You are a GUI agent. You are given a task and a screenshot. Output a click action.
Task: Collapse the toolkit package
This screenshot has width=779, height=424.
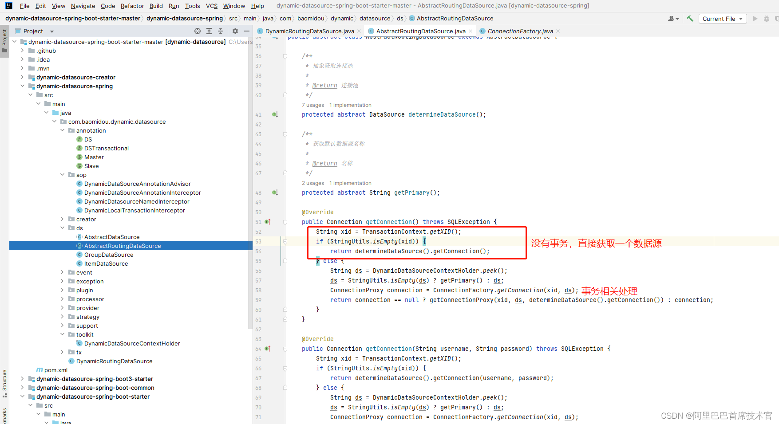click(62, 334)
